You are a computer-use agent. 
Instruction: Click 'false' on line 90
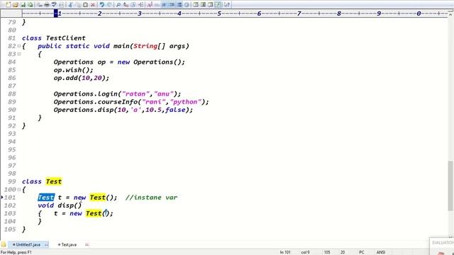click(175, 110)
